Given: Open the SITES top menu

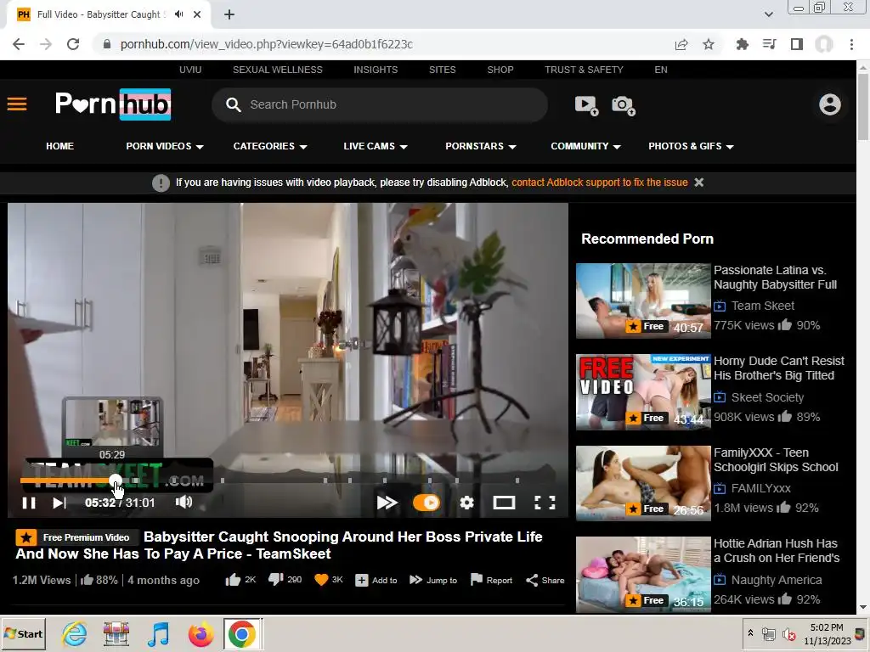Looking at the screenshot, I should pyautogui.click(x=442, y=70).
